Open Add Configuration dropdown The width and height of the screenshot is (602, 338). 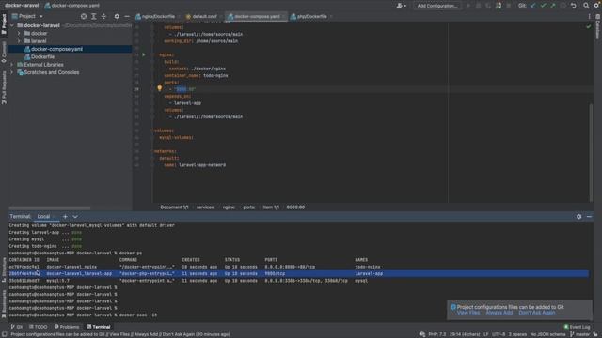[x=436, y=6]
